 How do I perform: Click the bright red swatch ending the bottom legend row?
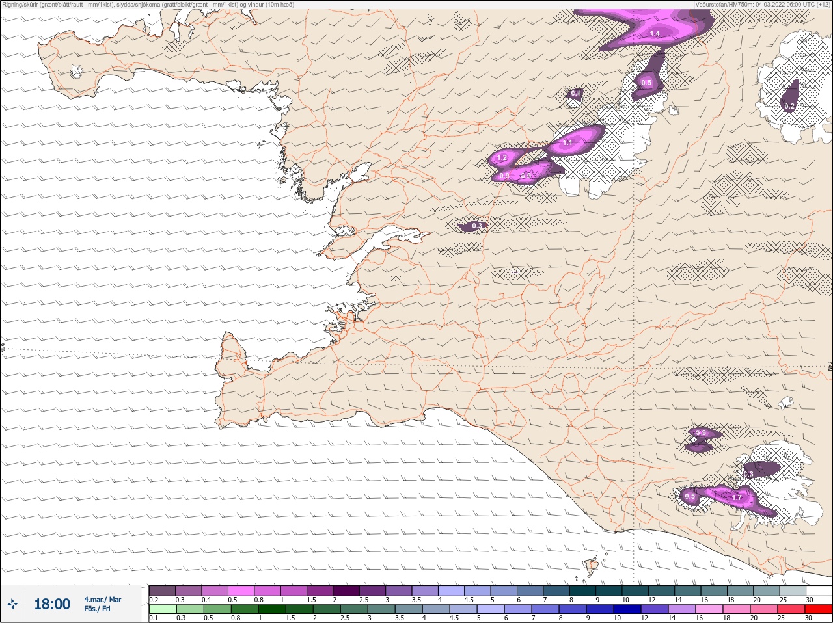(x=818, y=609)
